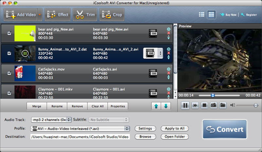Take a snapshot with camera icon
The image size is (262, 152).
pyautogui.click(x=214, y=105)
